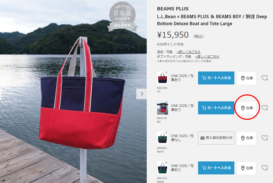Select RED/NAVY color thumbnail
The image size is (273, 183).
tap(163, 78)
